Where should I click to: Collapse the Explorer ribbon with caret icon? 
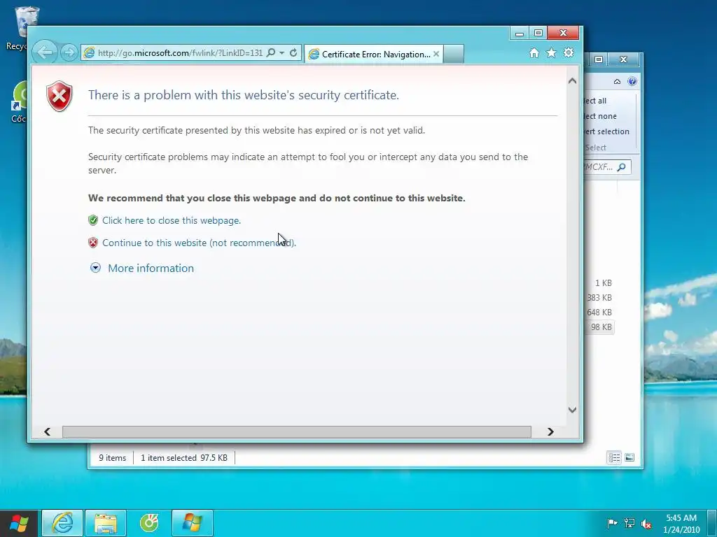pos(618,82)
